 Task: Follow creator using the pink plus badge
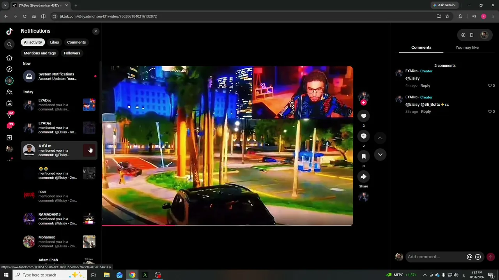pyautogui.click(x=363, y=102)
